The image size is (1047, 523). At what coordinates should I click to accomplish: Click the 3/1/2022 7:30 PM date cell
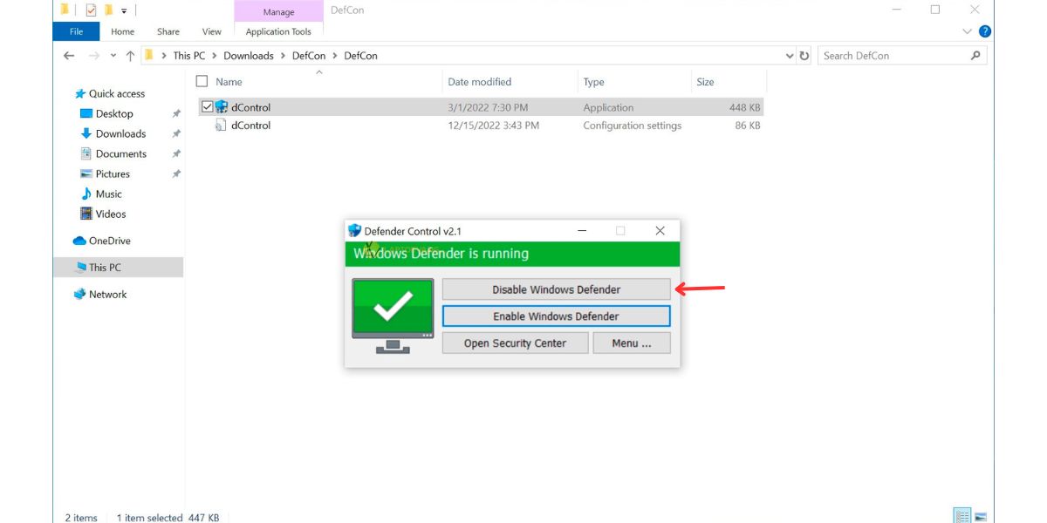tap(488, 107)
